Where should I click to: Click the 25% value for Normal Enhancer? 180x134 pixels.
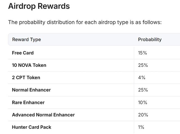[x=143, y=90]
